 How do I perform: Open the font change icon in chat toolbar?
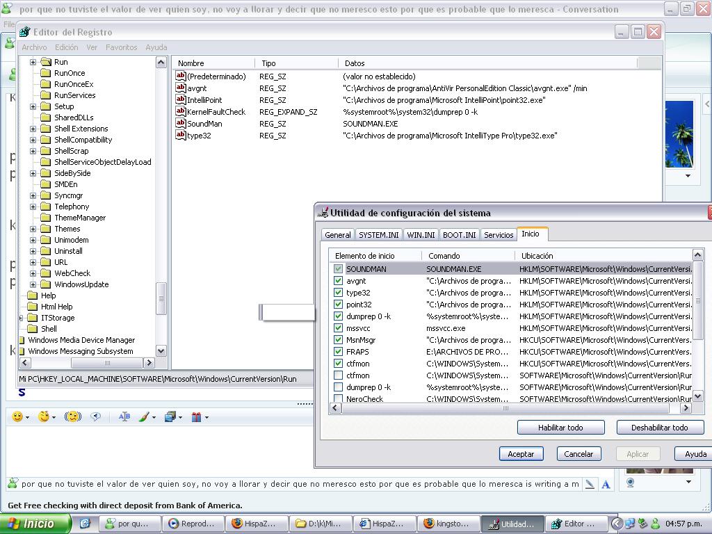tap(124, 417)
